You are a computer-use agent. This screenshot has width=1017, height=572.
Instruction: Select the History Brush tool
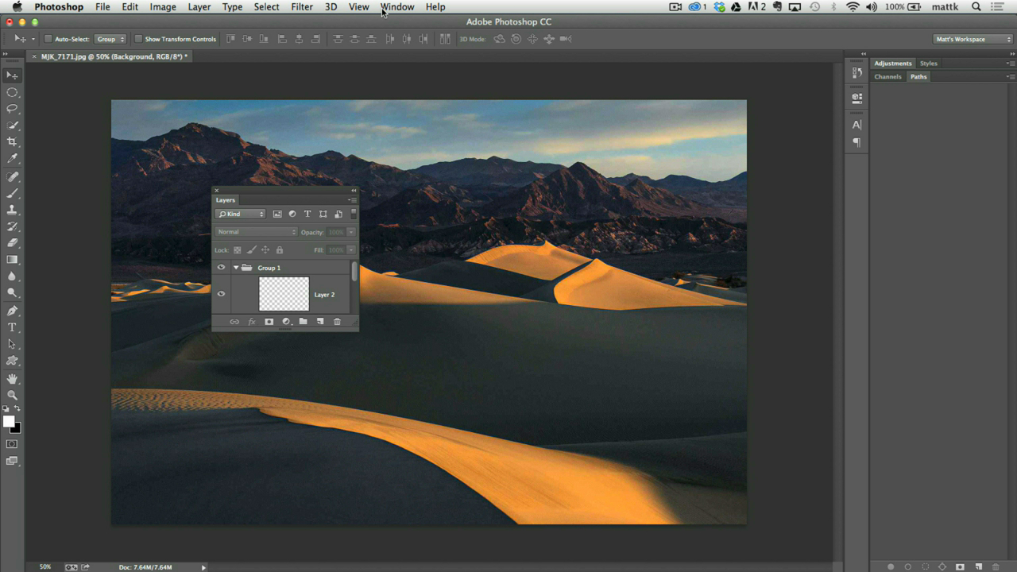[x=12, y=227]
